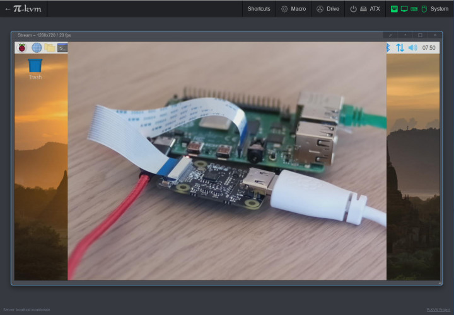Open the Raspberry Pi application menu
The height and width of the screenshot is (315, 454).
tap(22, 48)
